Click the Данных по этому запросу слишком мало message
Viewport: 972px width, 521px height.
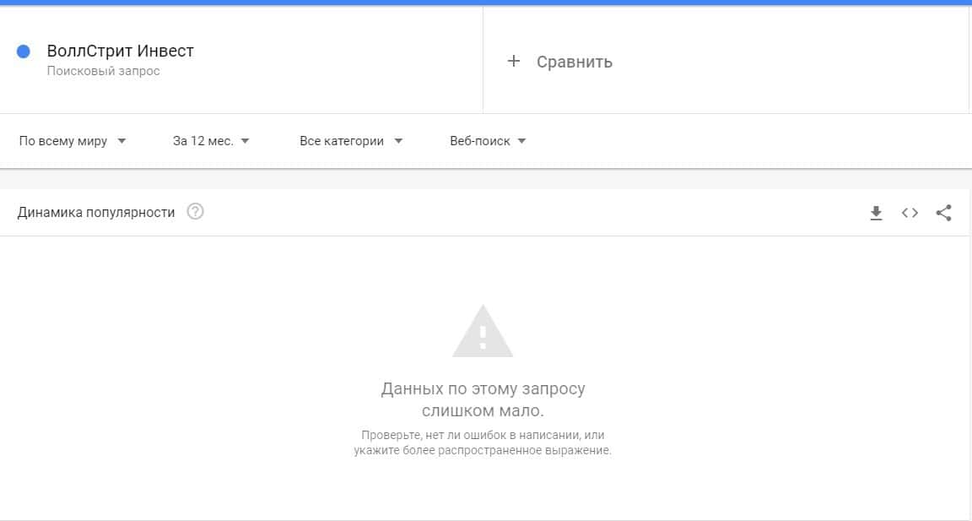(x=483, y=399)
